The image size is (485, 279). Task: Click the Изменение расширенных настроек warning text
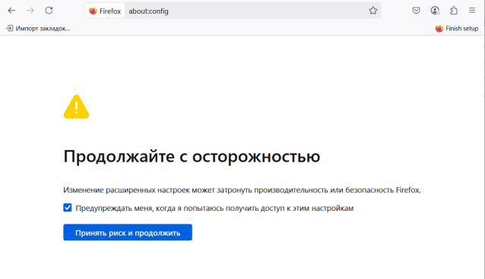tap(242, 190)
